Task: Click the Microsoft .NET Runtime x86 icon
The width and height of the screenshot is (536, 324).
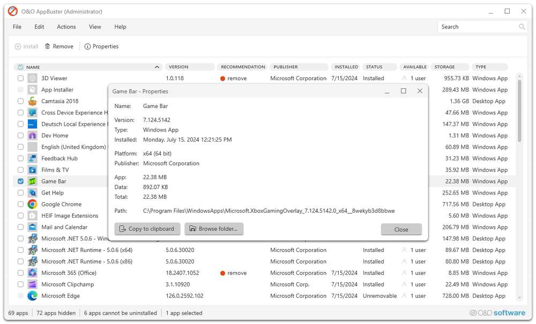Action: click(32, 261)
